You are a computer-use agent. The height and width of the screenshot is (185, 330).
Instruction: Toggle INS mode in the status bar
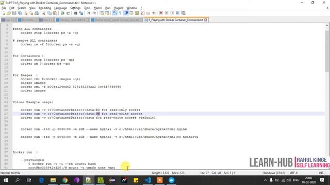[321, 173]
